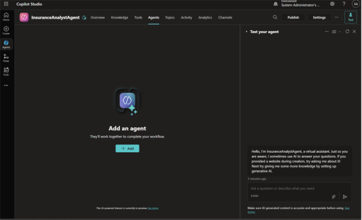Refresh the test conversation
This screenshot has height=220, width=362.
point(347,32)
